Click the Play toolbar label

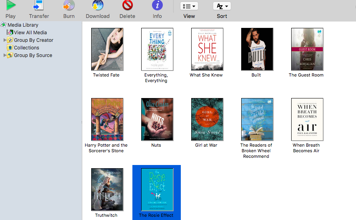click(x=10, y=16)
